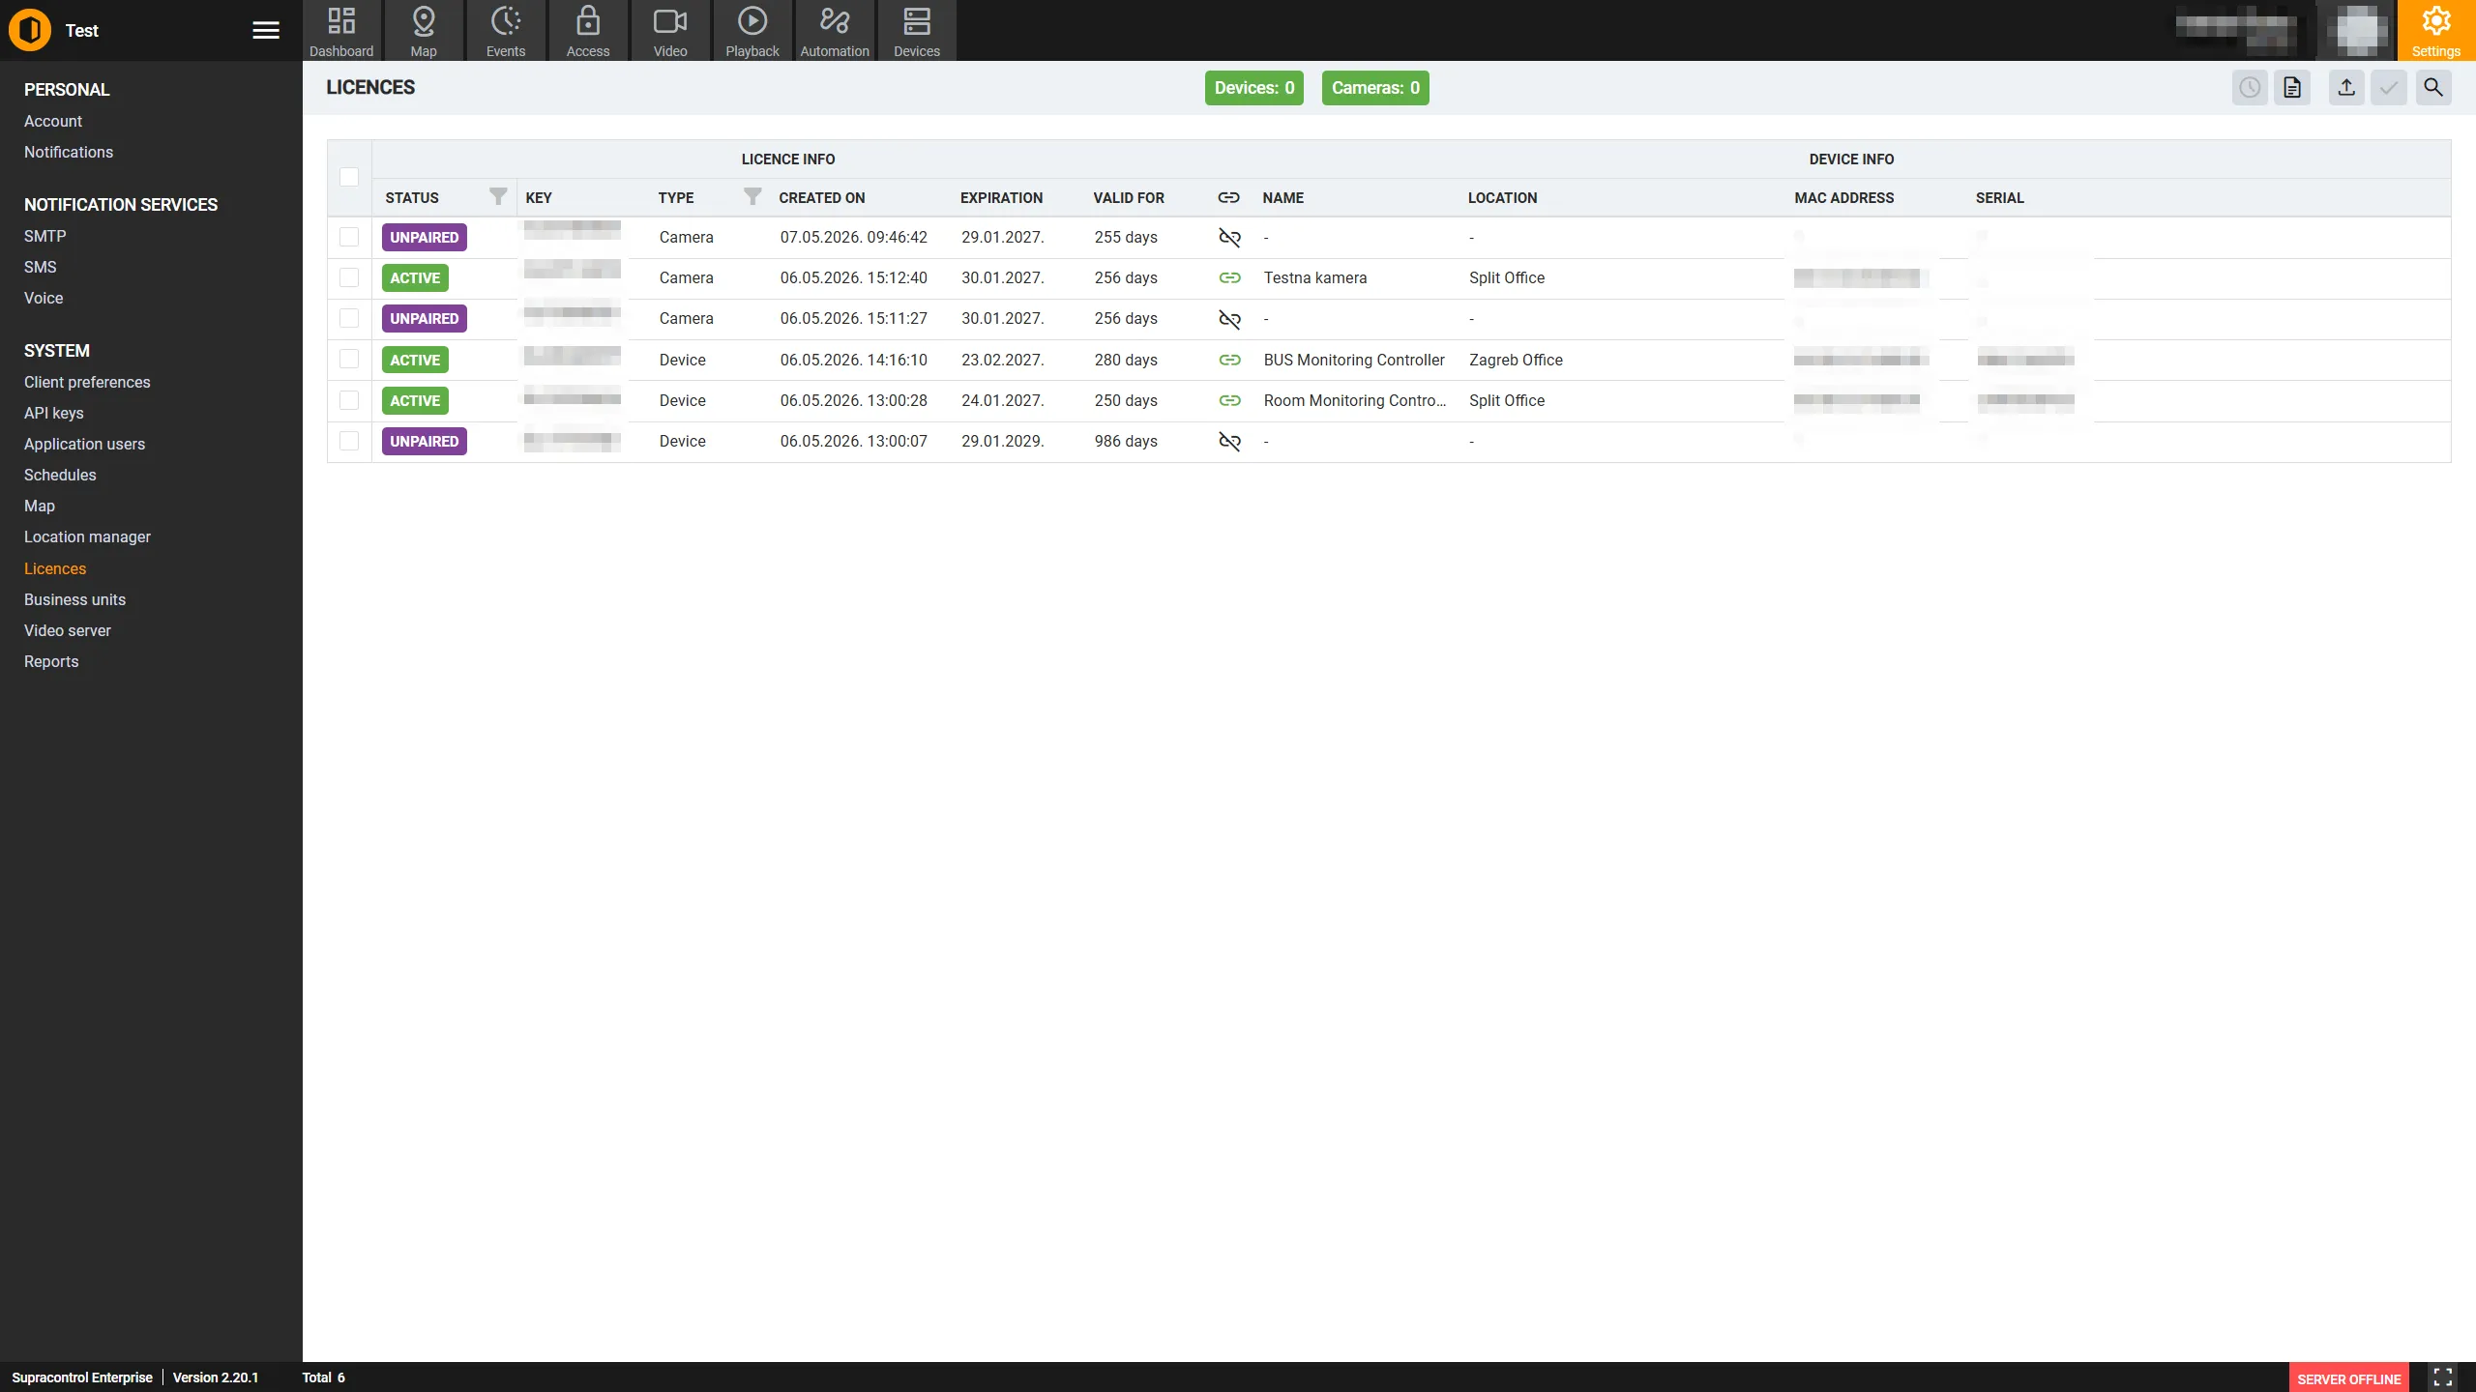The height and width of the screenshot is (1392, 2476).
Task: Check the Testna kamera licence row
Action: [x=349, y=278]
